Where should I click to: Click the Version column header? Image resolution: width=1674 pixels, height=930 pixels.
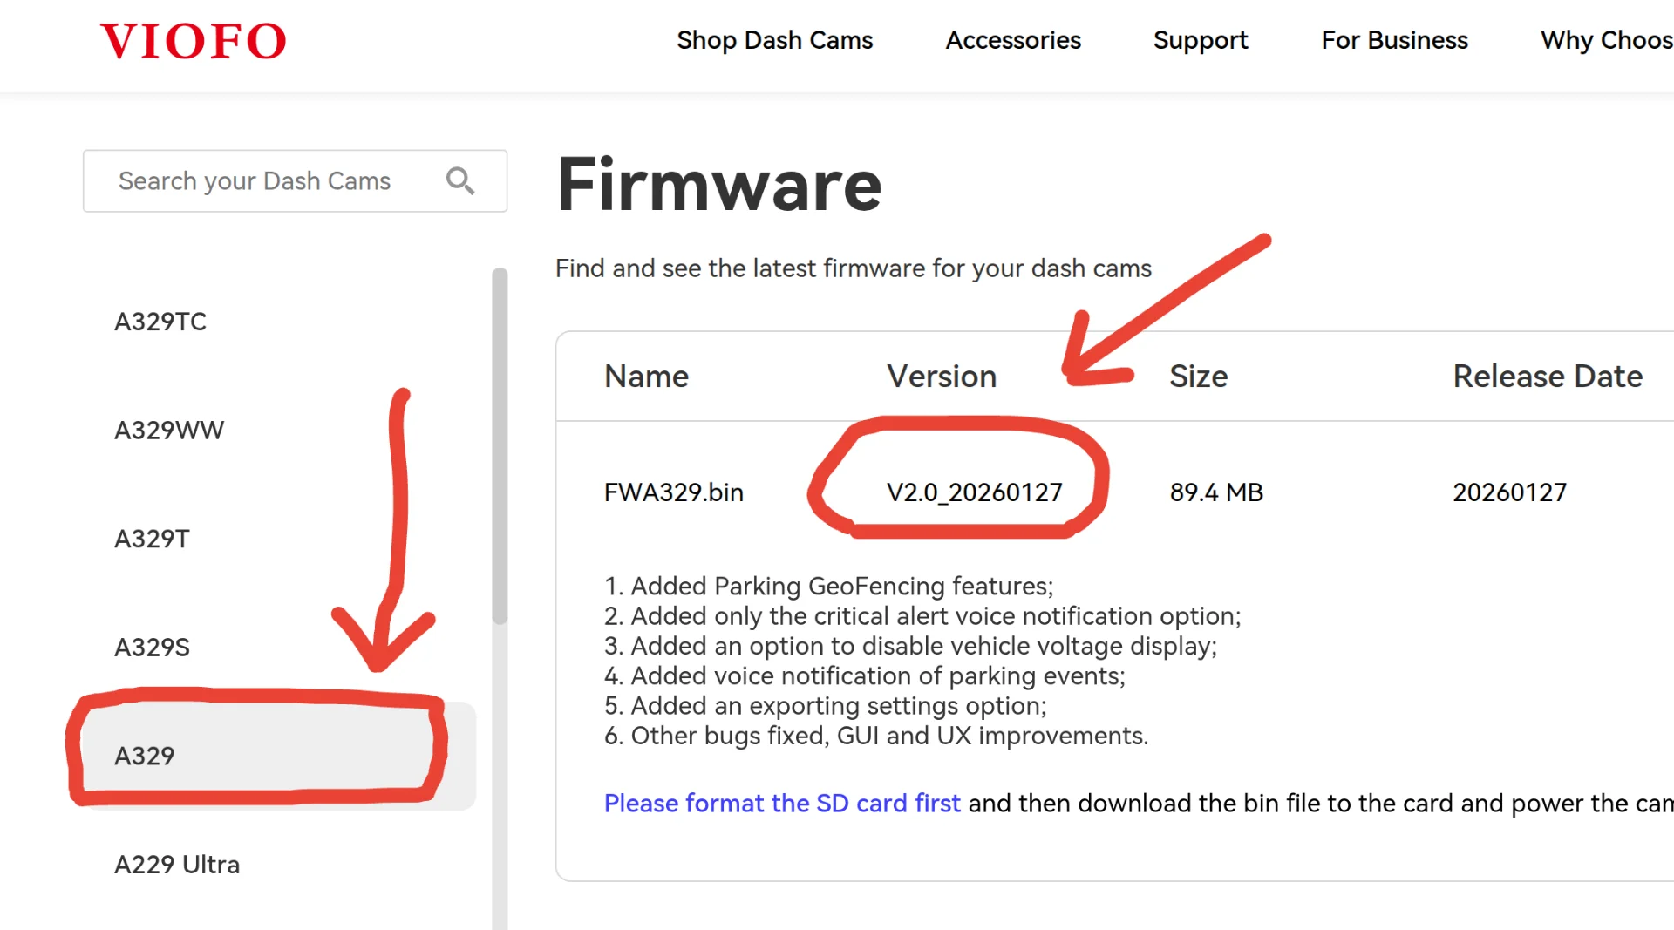942,377
